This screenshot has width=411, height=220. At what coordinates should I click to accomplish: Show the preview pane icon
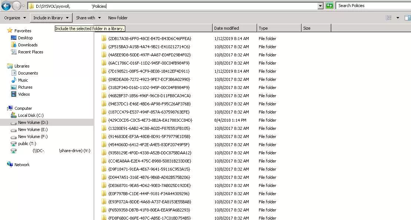408,17
